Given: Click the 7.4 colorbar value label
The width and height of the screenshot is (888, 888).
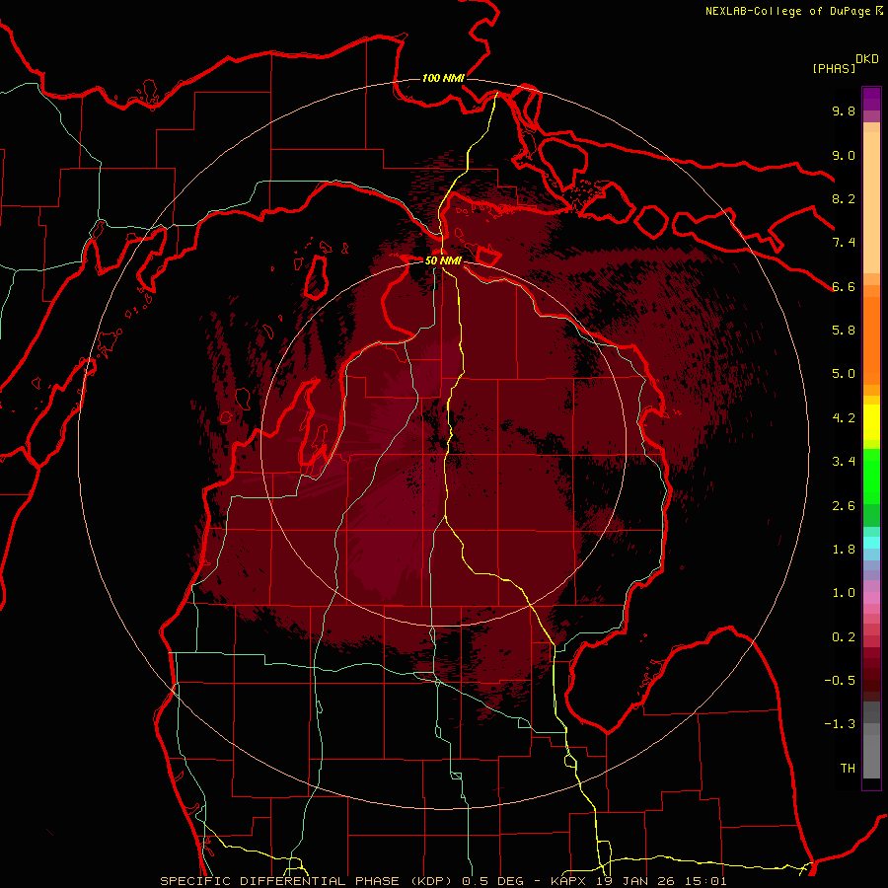Looking at the screenshot, I should pyautogui.click(x=844, y=243).
